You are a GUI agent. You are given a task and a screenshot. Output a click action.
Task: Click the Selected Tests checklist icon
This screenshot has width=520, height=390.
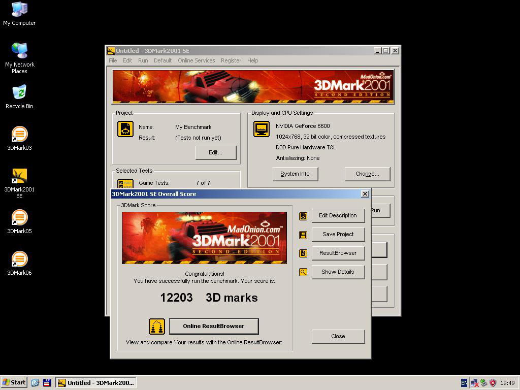125,184
